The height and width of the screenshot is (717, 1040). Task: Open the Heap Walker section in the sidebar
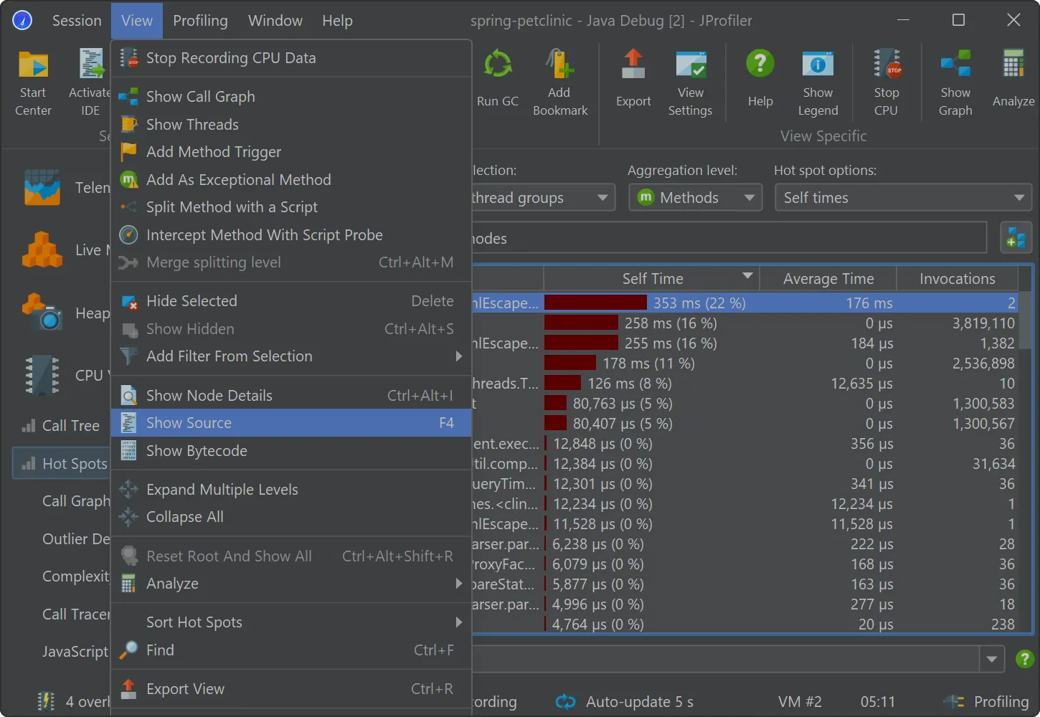pyautogui.click(x=61, y=313)
